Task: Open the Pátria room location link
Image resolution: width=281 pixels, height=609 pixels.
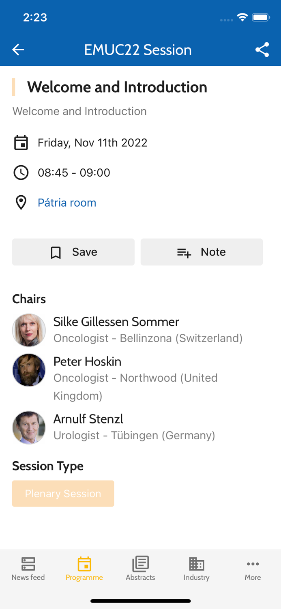Action: pyautogui.click(x=67, y=203)
